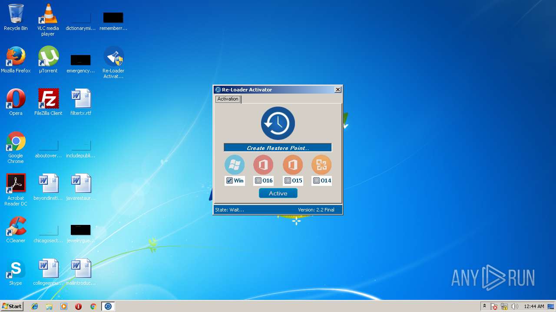Enable the O16 checkbox
Viewport: 556px width, 312px height.
tap(258, 181)
